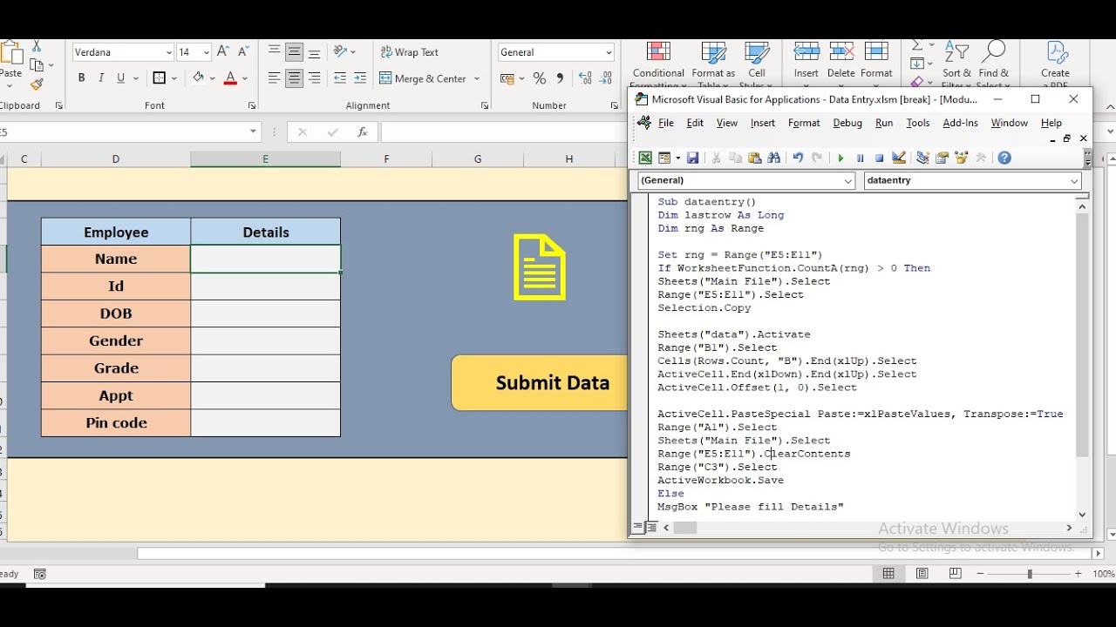1116x627 pixels.
Task: Click the Format Painter brush icon
Action: [x=37, y=84]
